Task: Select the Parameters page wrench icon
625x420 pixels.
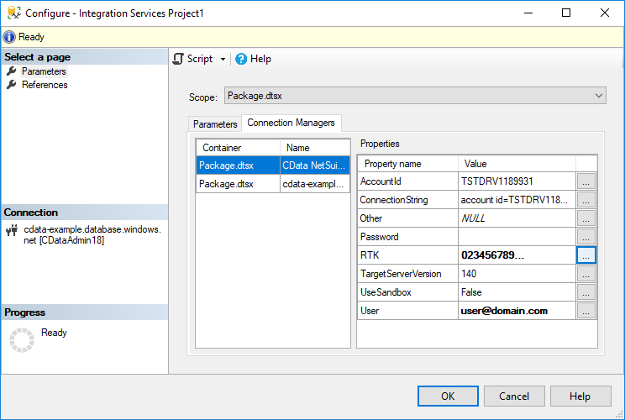Action: coord(12,71)
